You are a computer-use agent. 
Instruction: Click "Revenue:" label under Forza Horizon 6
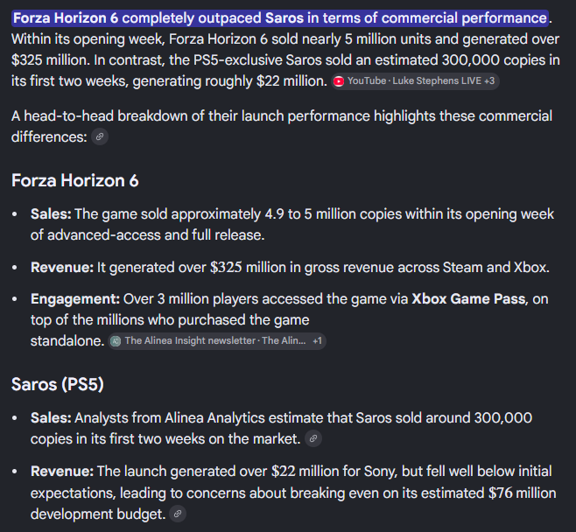pos(62,268)
